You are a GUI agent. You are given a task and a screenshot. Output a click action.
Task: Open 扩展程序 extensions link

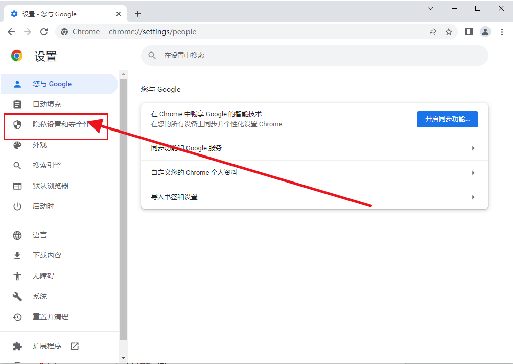pyautogui.click(x=59, y=346)
